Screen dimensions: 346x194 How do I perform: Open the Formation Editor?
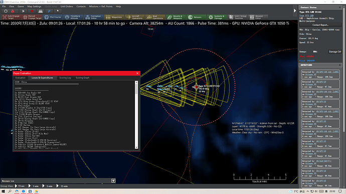coord(93,17)
